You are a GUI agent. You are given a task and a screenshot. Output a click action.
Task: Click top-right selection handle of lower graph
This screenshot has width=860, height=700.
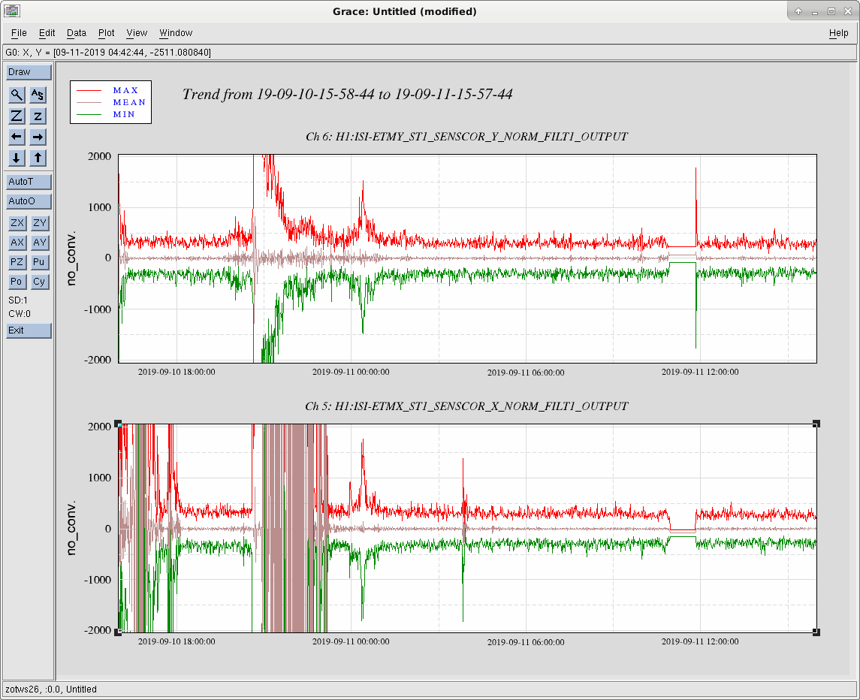pos(816,424)
